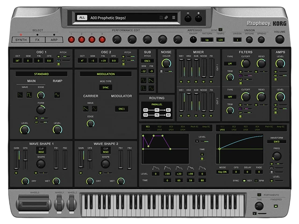Click the modulator OSC1 source box

click(121, 109)
